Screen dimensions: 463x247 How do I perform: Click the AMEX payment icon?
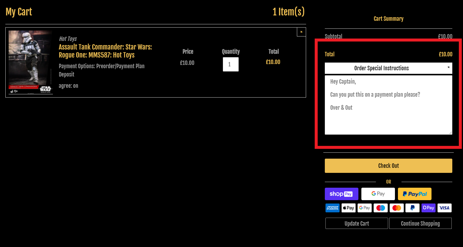(333, 208)
